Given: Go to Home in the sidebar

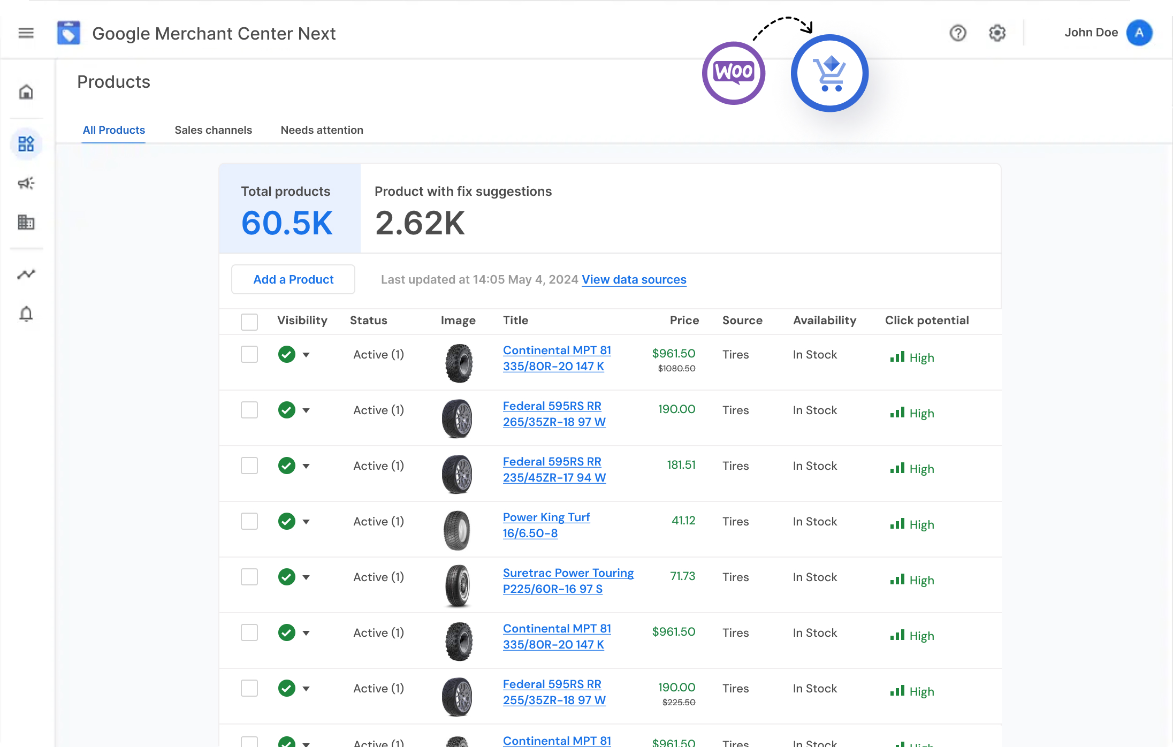Looking at the screenshot, I should point(26,92).
